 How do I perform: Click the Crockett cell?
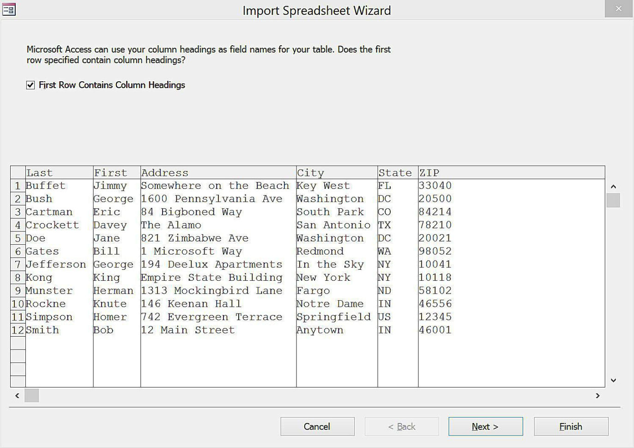click(59, 225)
